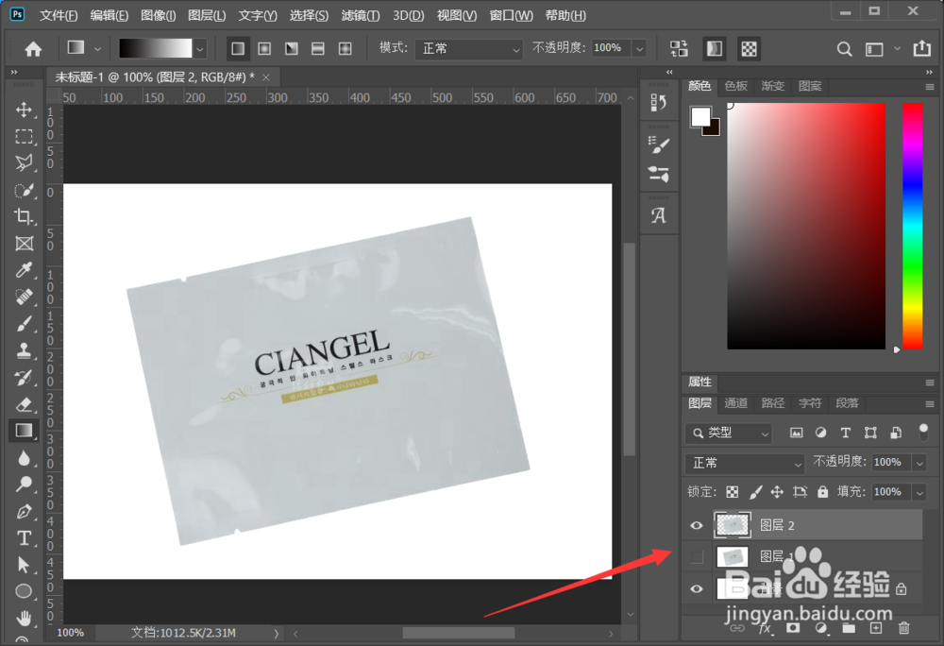Click the gradient preview swatch in options bar
944x646 pixels.
tap(156, 48)
